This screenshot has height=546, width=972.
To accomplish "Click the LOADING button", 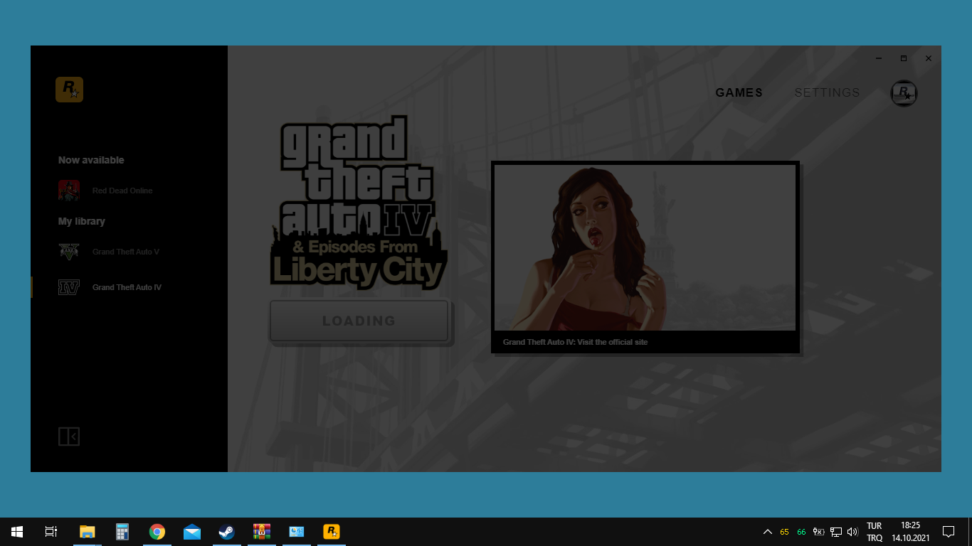I will coord(359,321).
